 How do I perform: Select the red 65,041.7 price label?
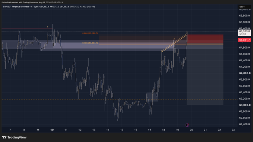(x=244, y=40)
